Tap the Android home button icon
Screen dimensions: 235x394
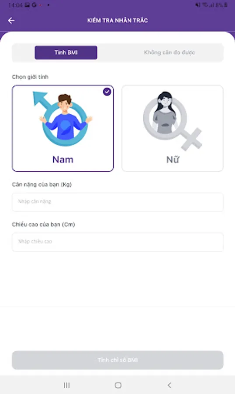pos(118,385)
